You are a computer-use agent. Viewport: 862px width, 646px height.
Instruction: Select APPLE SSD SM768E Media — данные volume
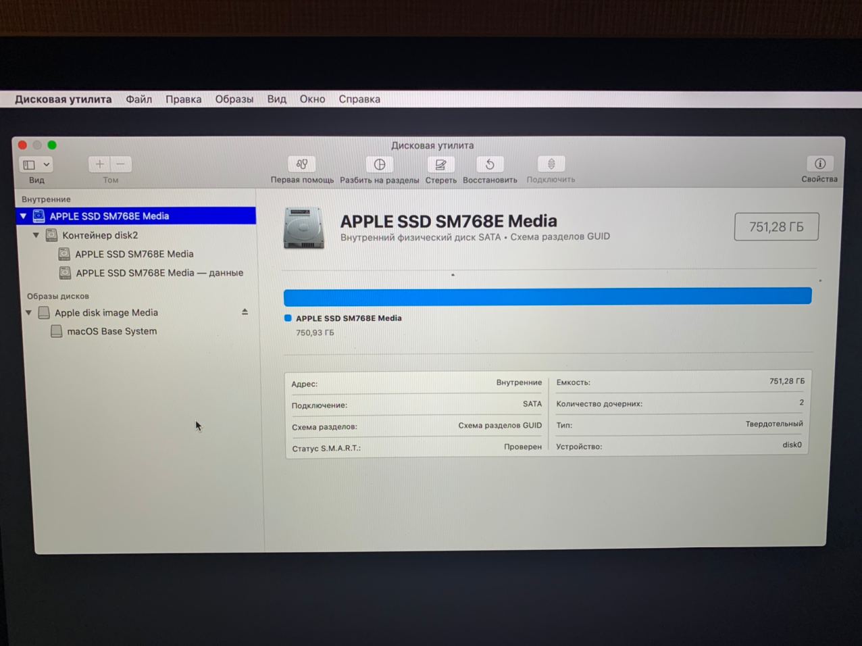159,273
